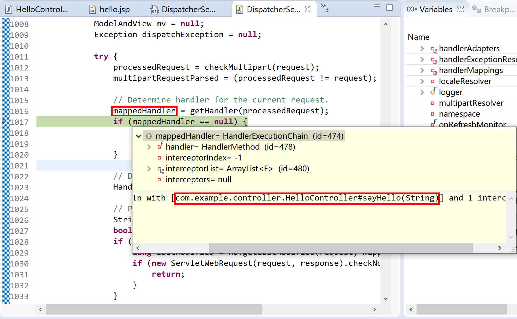Expand the interceptorList ArrayList entry
This screenshot has width=517, height=319.
click(x=149, y=169)
